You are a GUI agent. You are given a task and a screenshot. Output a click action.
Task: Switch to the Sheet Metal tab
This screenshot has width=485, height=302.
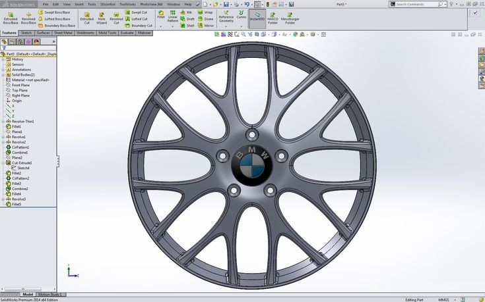[63, 33]
